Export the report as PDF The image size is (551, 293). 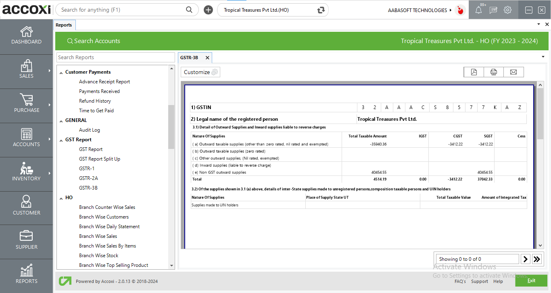pos(474,72)
